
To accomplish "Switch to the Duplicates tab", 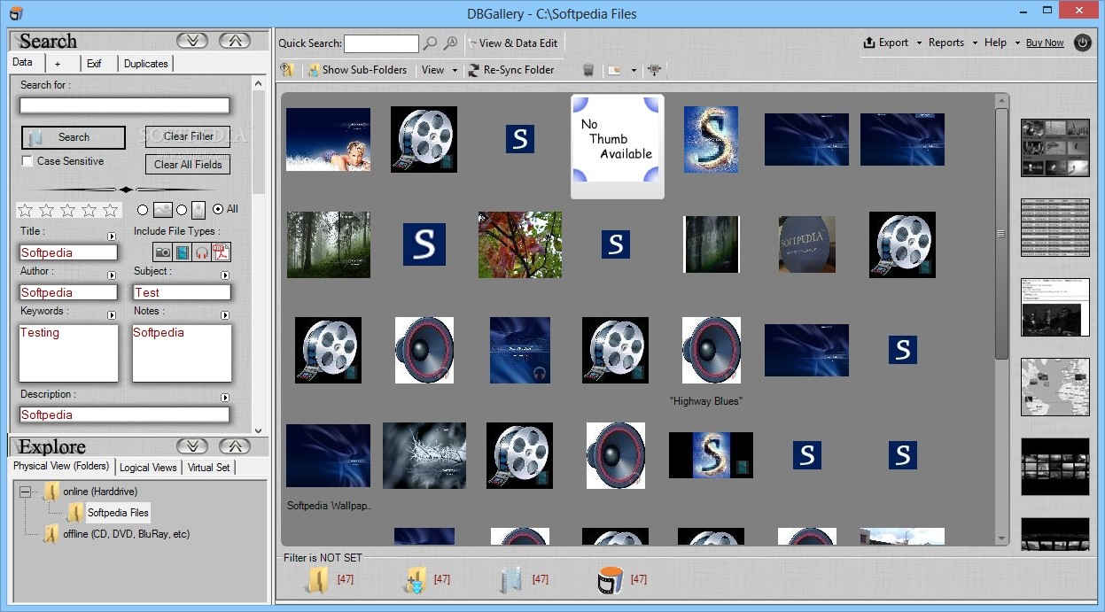I will point(146,64).
